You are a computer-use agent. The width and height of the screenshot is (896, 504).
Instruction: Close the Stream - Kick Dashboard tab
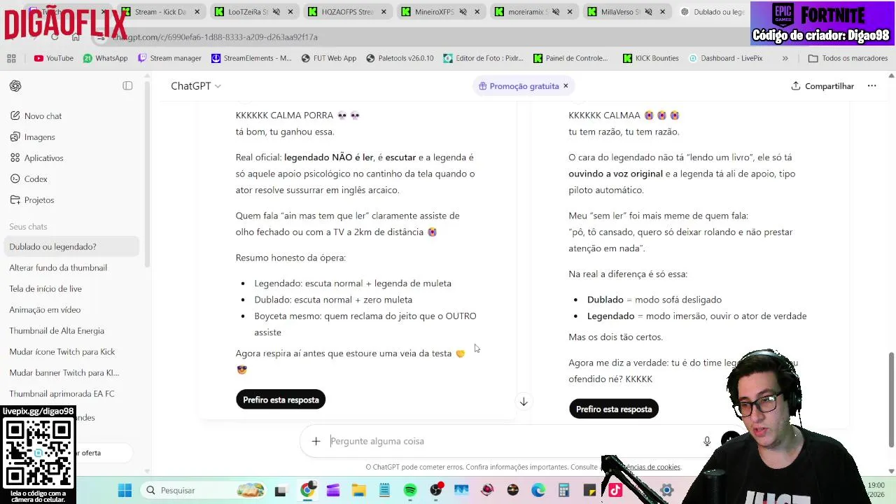197,12
